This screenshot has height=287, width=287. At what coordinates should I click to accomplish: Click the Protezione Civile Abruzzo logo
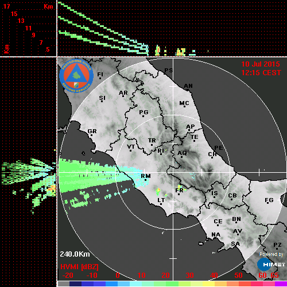[76, 76]
